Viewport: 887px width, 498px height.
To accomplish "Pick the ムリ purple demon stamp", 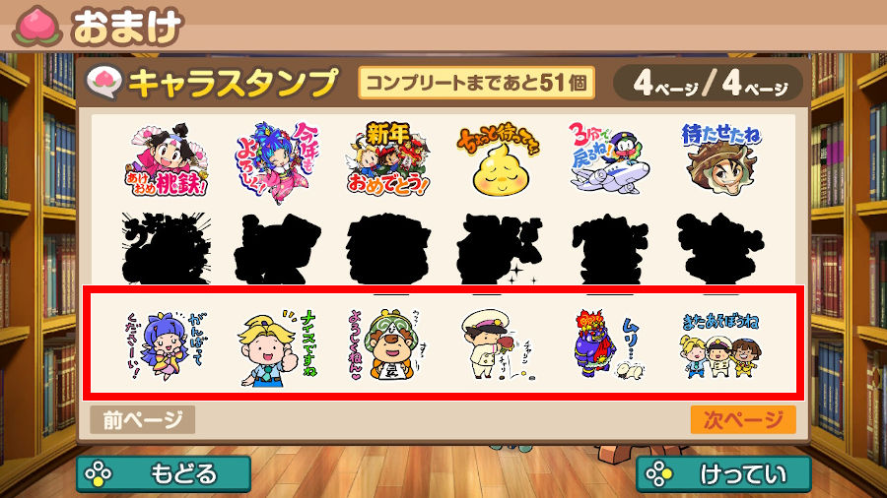I will click(x=609, y=345).
